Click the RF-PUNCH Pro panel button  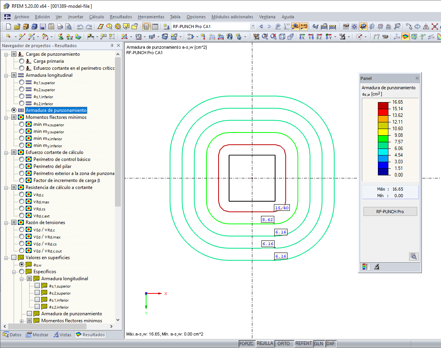click(x=390, y=212)
